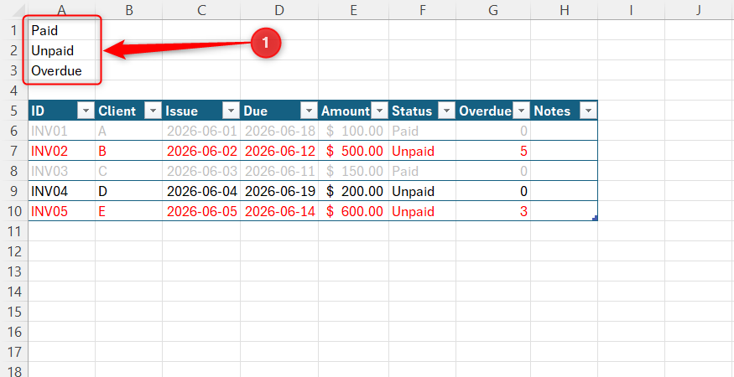The image size is (734, 377).
Task: Select Status cell for INV01
Action: [x=422, y=131]
